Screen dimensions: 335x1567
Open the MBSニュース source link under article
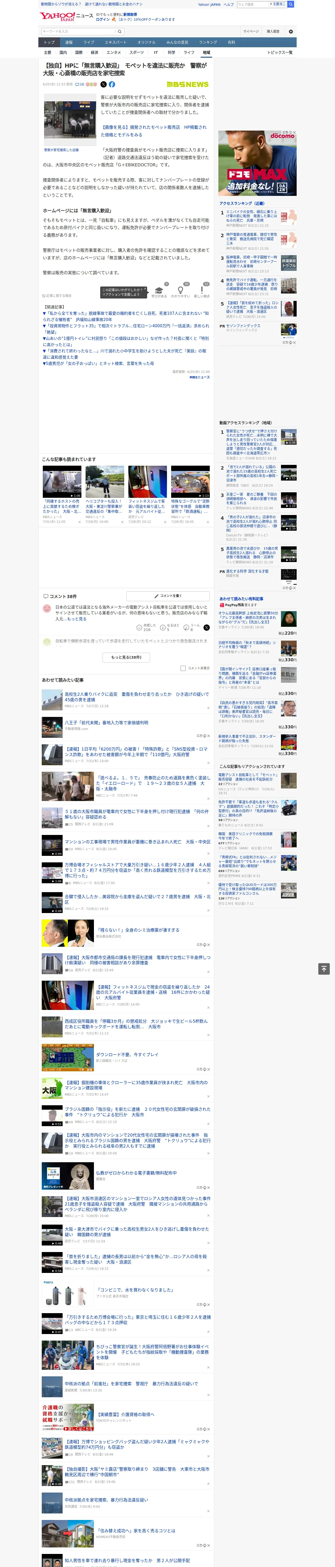199,377
